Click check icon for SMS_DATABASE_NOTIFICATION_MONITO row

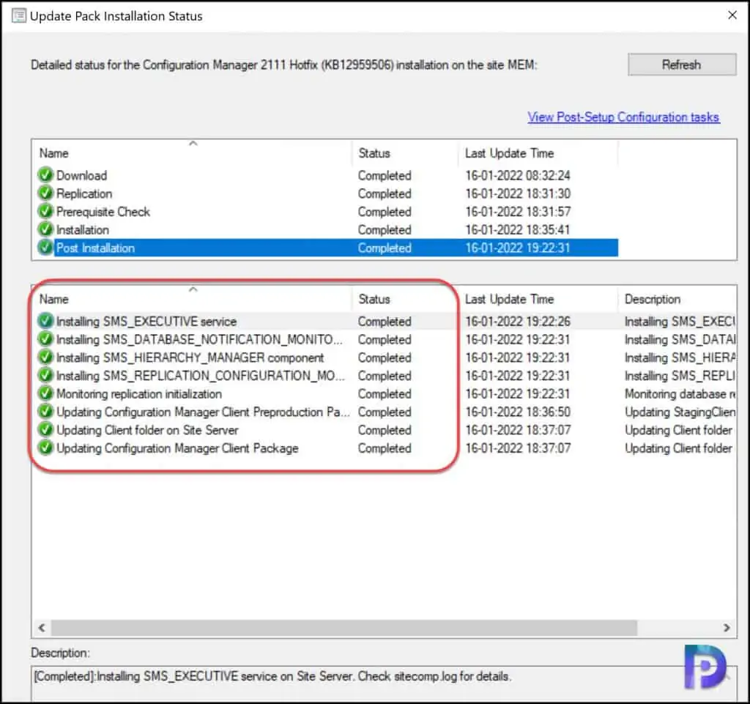pos(45,339)
